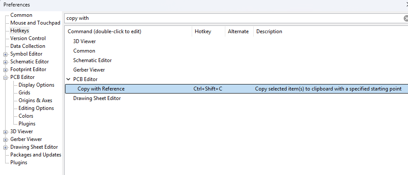This screenshot has height=175, width=408.
Task: Expand the Drawing Sheet Editor tree node
Action: pyautogui.click(x=6, y=148)
